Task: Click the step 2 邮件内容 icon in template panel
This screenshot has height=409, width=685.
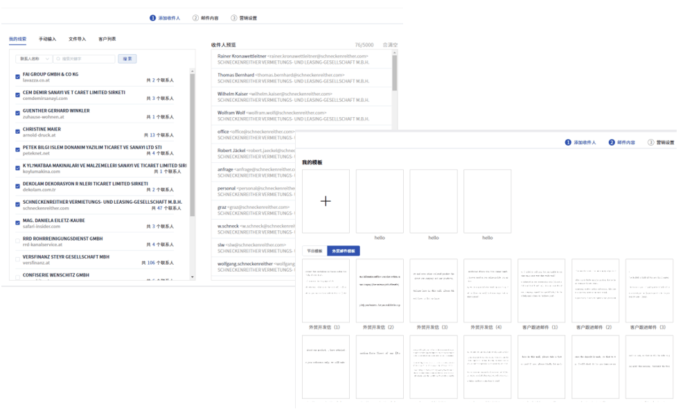Action: pos(612,142)
